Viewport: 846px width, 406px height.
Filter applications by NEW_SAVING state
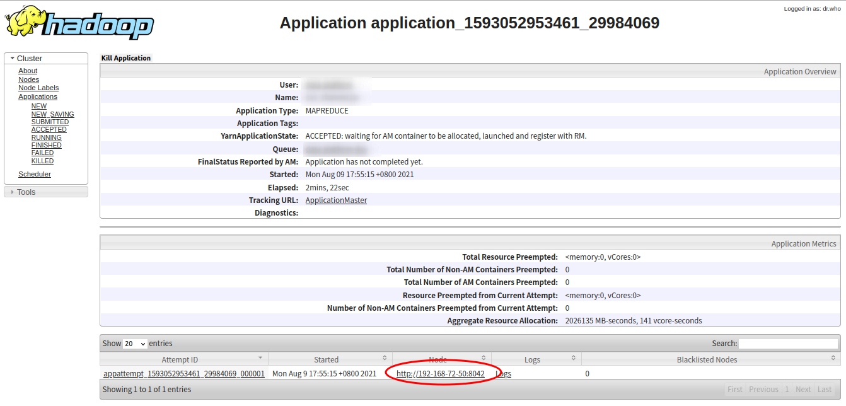[x=53, y=114]
